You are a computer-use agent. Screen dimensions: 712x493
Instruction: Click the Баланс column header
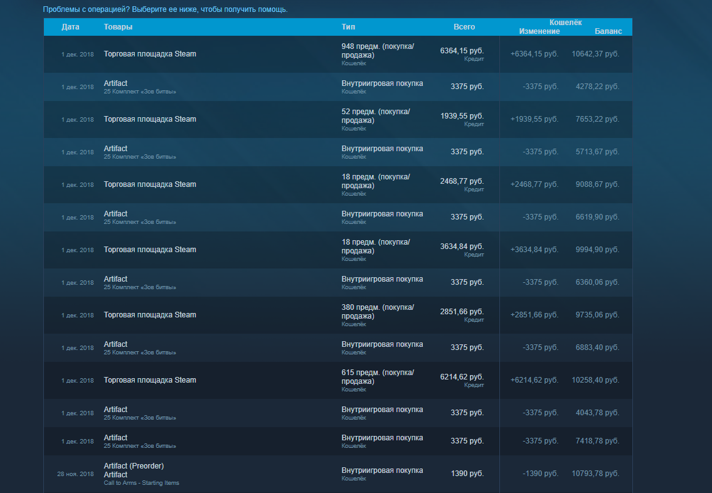[608, 31]
